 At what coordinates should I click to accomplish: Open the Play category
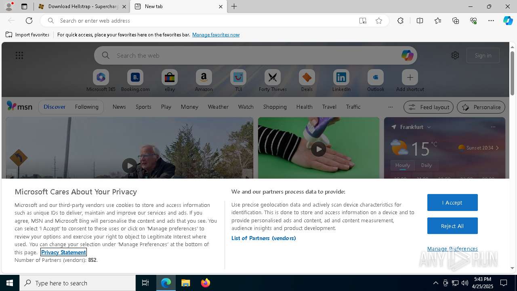[x=166, y=107]
